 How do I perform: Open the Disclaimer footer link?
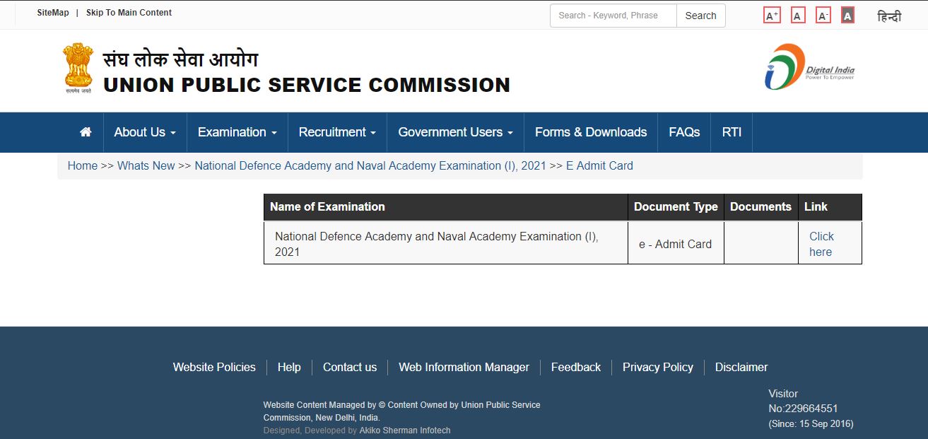click(x=741, y=367)
